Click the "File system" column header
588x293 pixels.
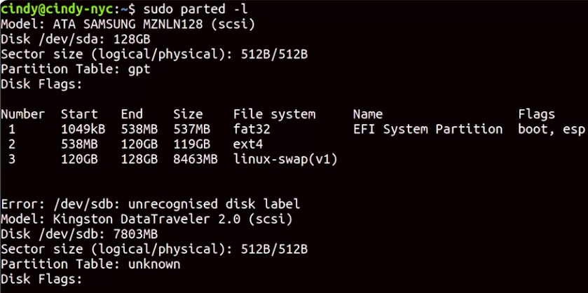274,114
